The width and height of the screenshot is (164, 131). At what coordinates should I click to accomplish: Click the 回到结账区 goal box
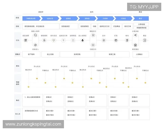(85, 26)
